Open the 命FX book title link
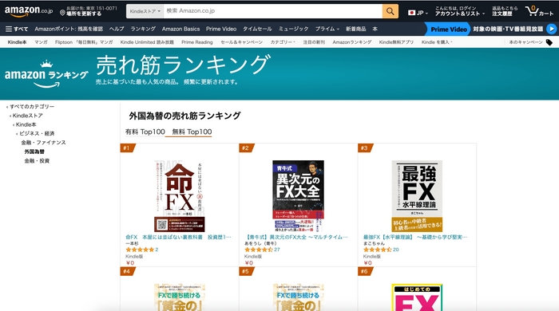 click(178, 237)
